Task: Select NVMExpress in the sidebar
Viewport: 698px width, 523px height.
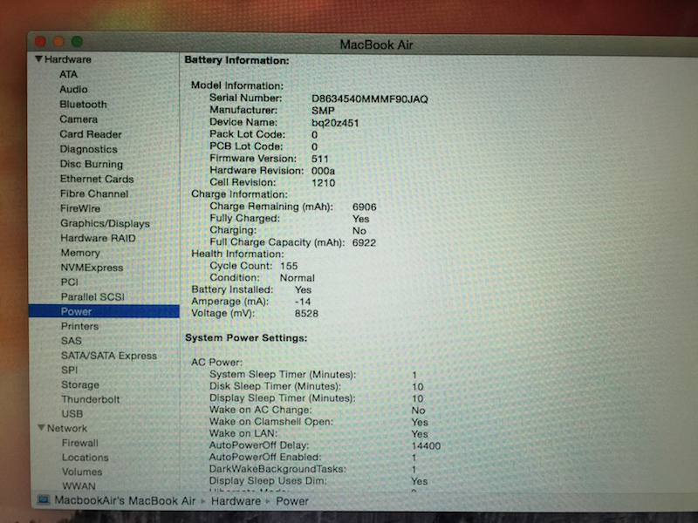Action: (92, 268)
